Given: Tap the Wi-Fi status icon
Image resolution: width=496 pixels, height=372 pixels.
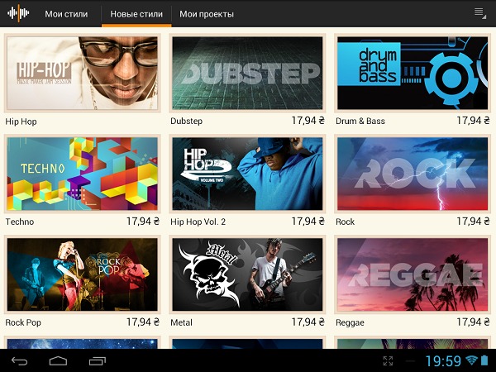Looking at the screenshot, I should pyautogui.click(x=472, y=360).
